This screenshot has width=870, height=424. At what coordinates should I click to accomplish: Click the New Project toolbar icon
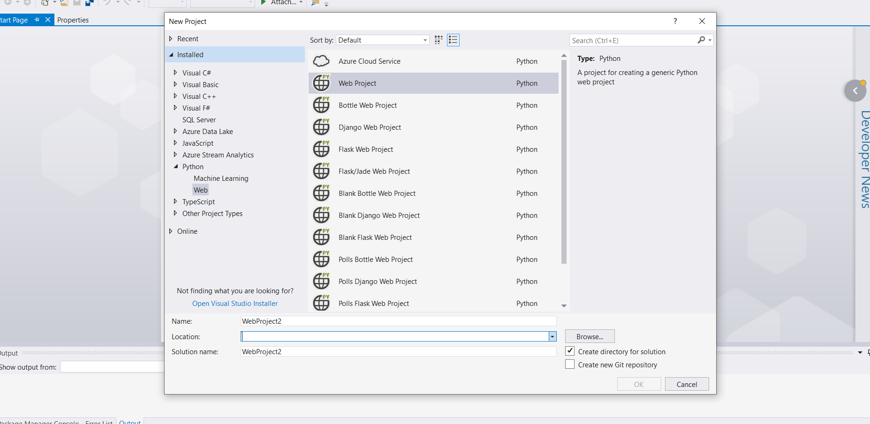click(45, 3)
